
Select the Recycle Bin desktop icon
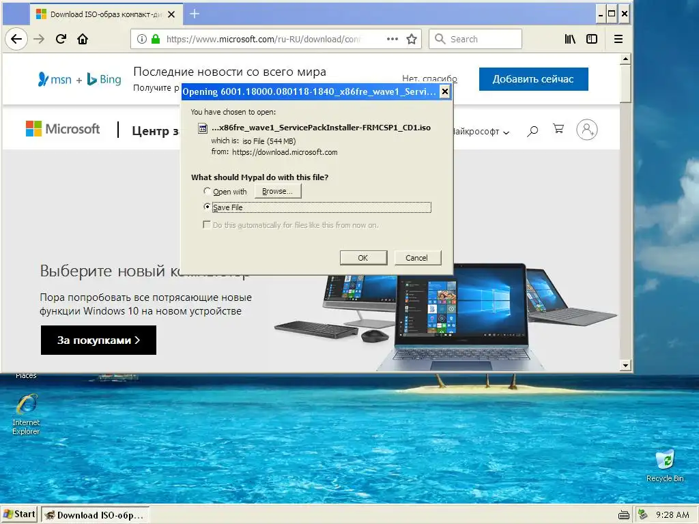tap(665, 465)
